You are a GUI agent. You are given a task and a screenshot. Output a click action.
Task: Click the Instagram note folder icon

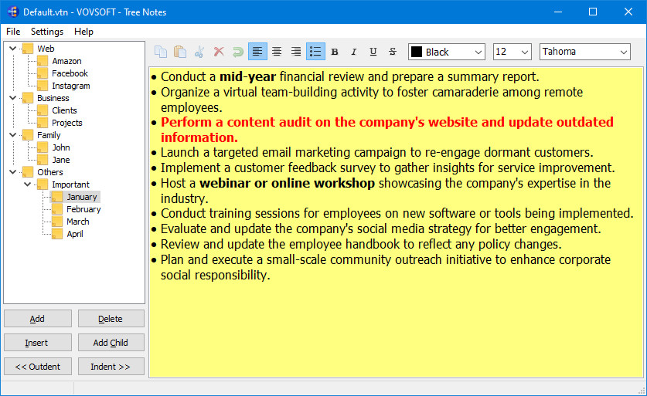tap(43, 86)
